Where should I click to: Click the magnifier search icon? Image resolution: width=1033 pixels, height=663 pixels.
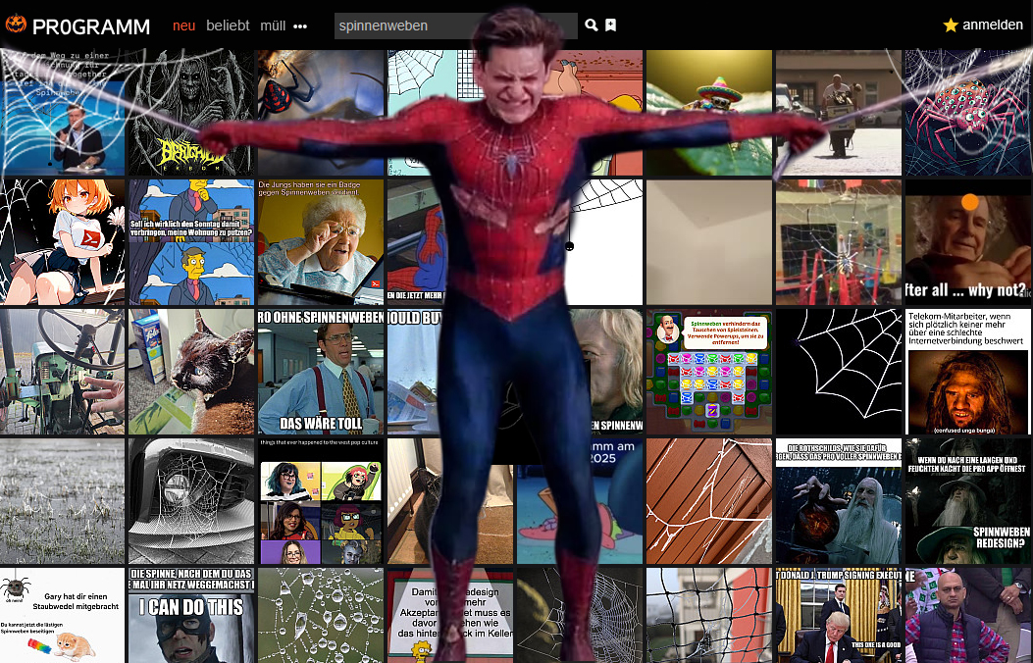coord(591,25)
